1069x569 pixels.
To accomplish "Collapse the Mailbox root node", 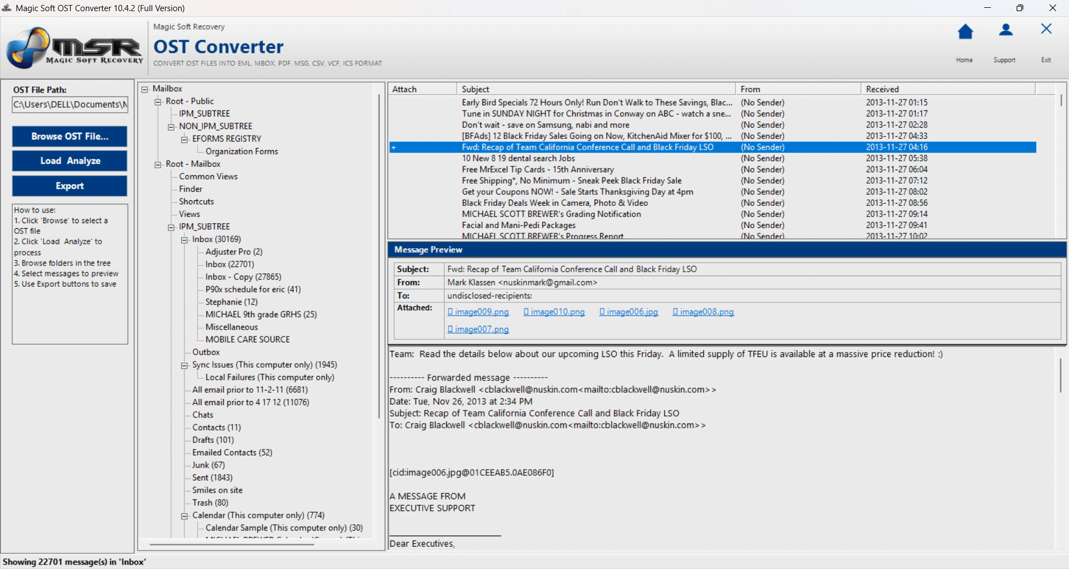I will 145,89.
